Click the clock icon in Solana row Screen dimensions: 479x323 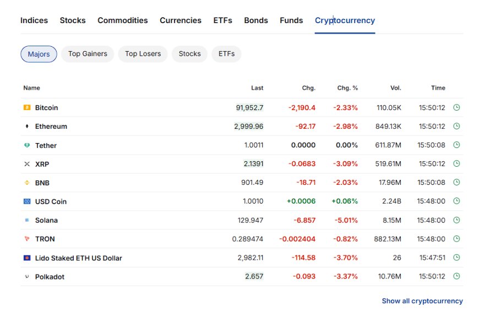click(456, 220)
